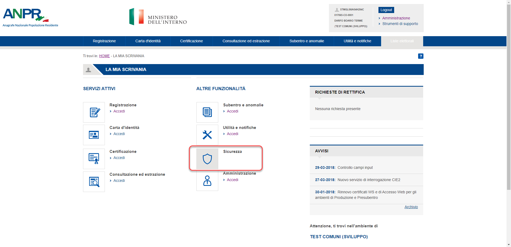Click the Certificazione certificate icon

94,159
